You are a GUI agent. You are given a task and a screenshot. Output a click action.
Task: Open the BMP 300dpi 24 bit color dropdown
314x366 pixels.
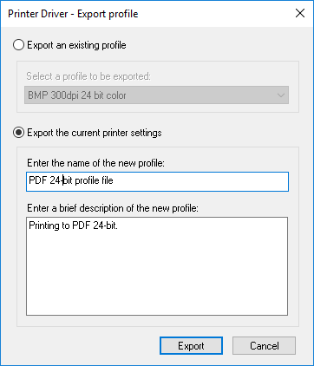tap(156, 95)
